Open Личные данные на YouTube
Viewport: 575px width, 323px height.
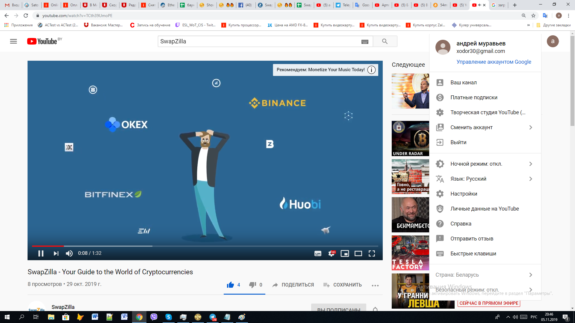pos(485,209)
